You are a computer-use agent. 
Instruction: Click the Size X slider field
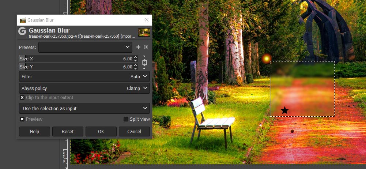coord(76,59)
